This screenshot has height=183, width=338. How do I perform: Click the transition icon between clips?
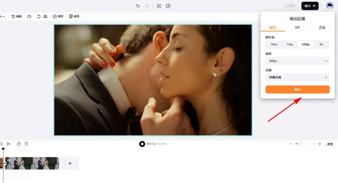pyautogui.click(x=5, y=163)
